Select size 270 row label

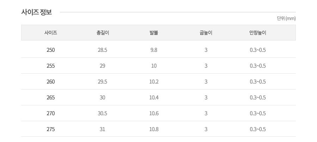coord(51,113)
